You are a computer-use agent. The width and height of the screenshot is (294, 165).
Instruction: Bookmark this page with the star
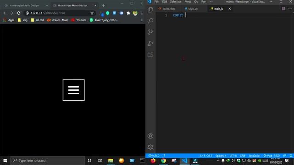point(92,13)
